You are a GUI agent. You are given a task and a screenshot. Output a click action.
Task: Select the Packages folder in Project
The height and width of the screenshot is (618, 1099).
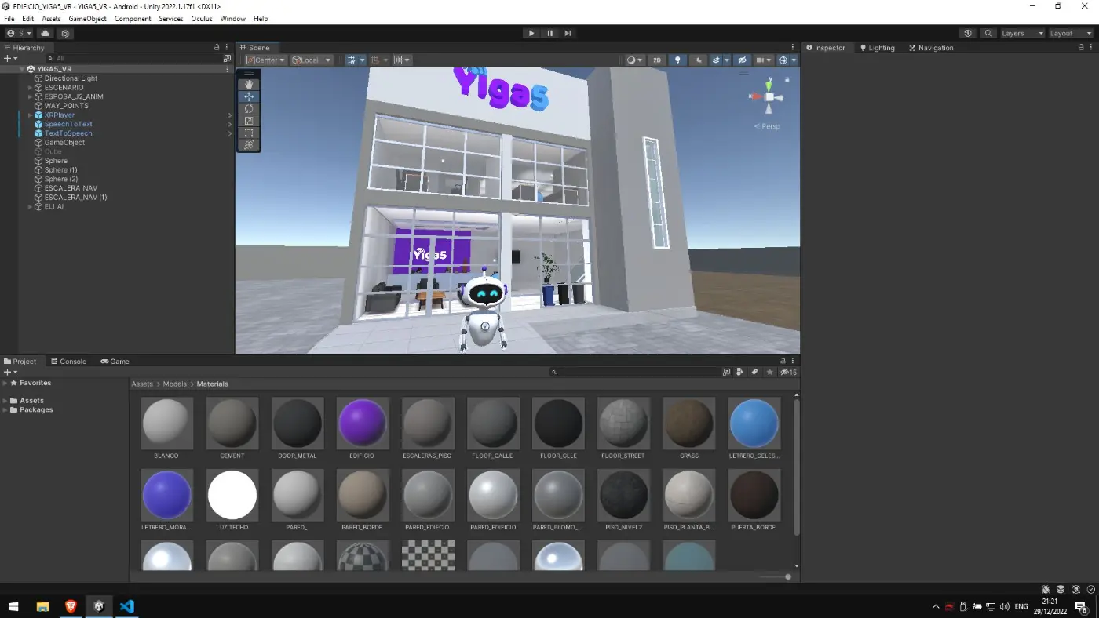36,409
